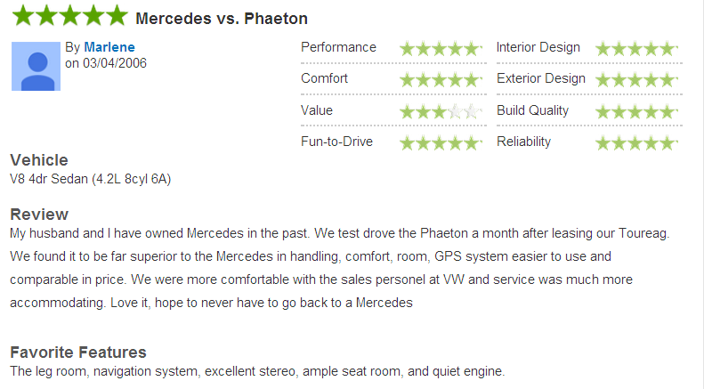Click the Value three-star rating
This screenshot has width=704, height=389.
[x=441, y=111]
